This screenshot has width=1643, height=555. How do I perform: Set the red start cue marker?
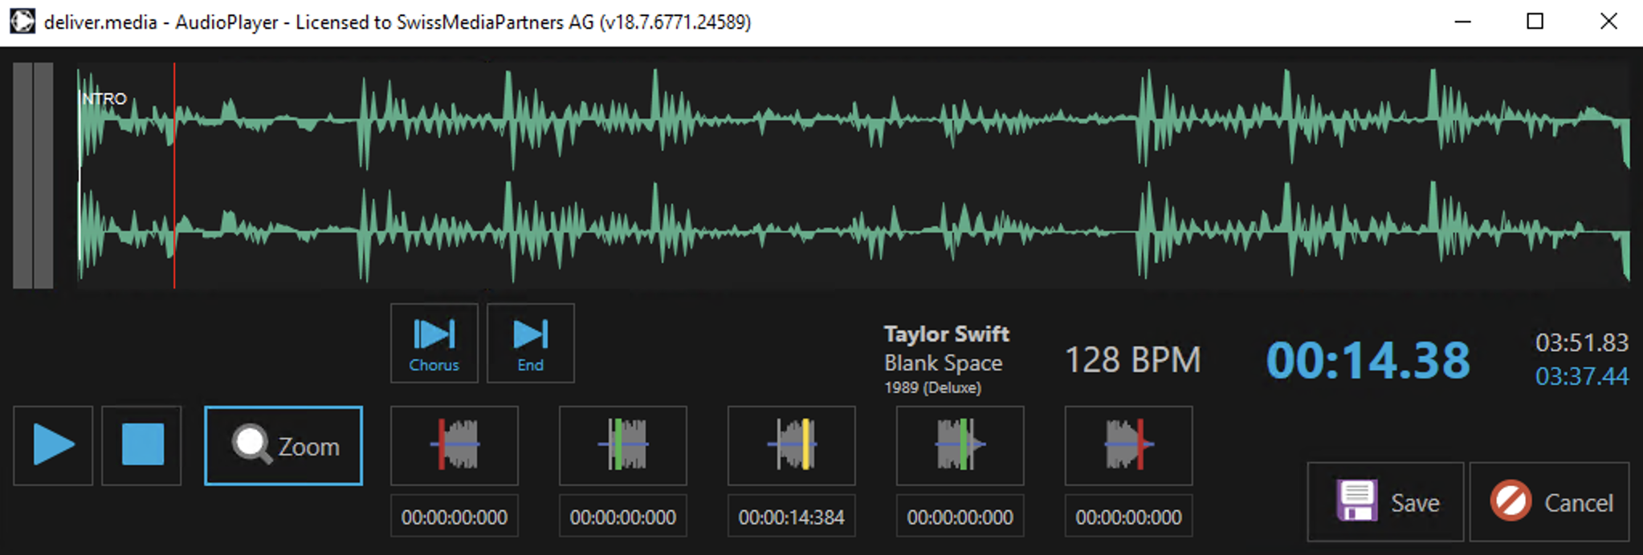(455, 445)
